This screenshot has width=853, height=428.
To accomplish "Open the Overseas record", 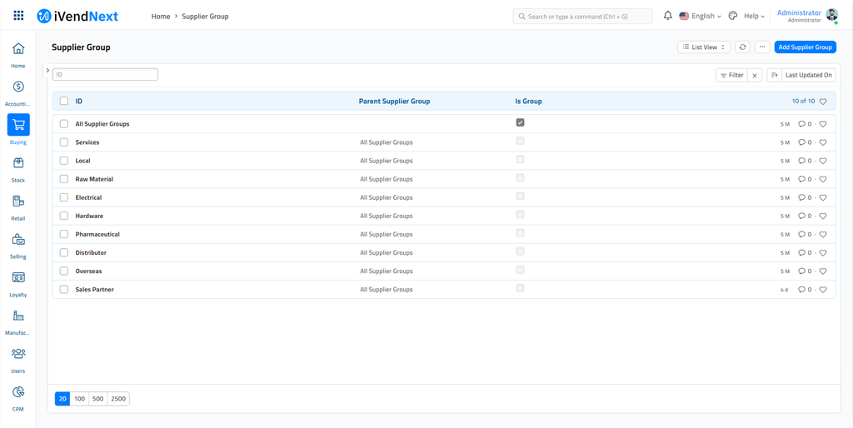I will tap(88, 271).
